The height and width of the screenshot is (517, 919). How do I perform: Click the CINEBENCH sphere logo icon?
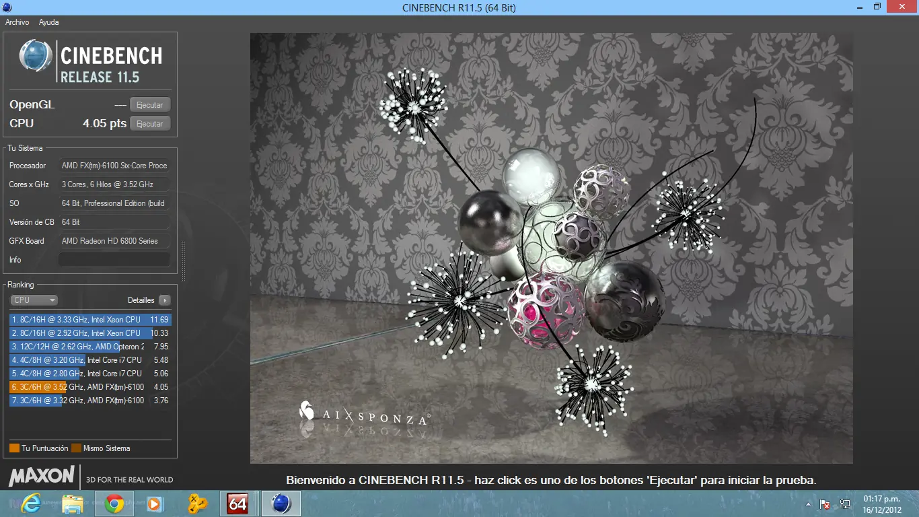tap(36, 55)
